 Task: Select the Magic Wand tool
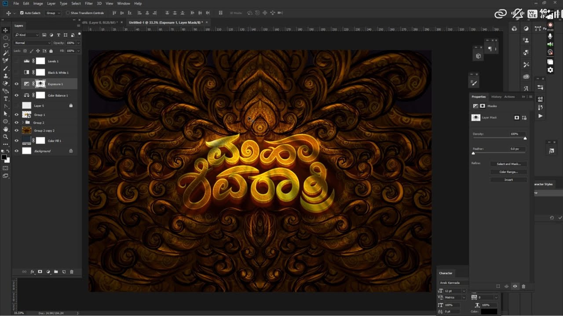[6, 53]
